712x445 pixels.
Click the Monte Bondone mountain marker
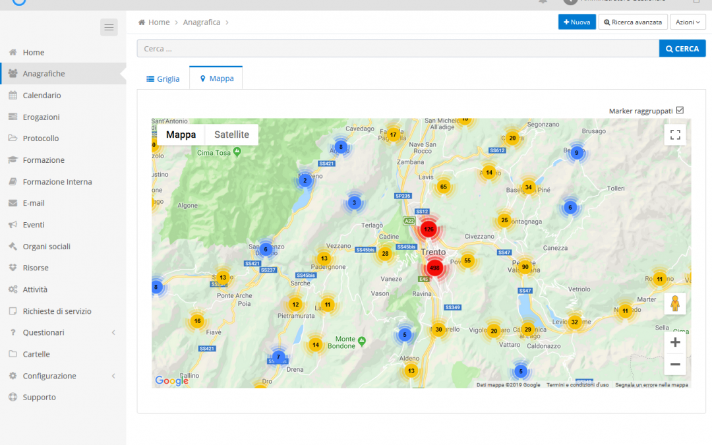tap(361, 341)
